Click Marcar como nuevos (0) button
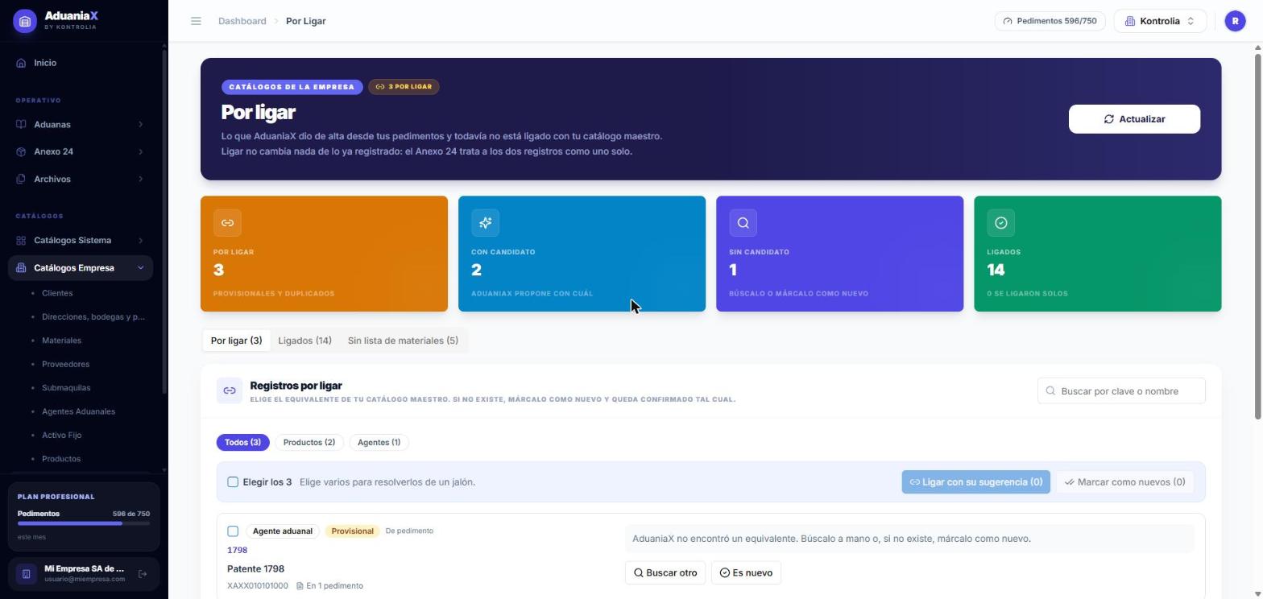This screenshot has width=1263, height=599. (1124, 482)
